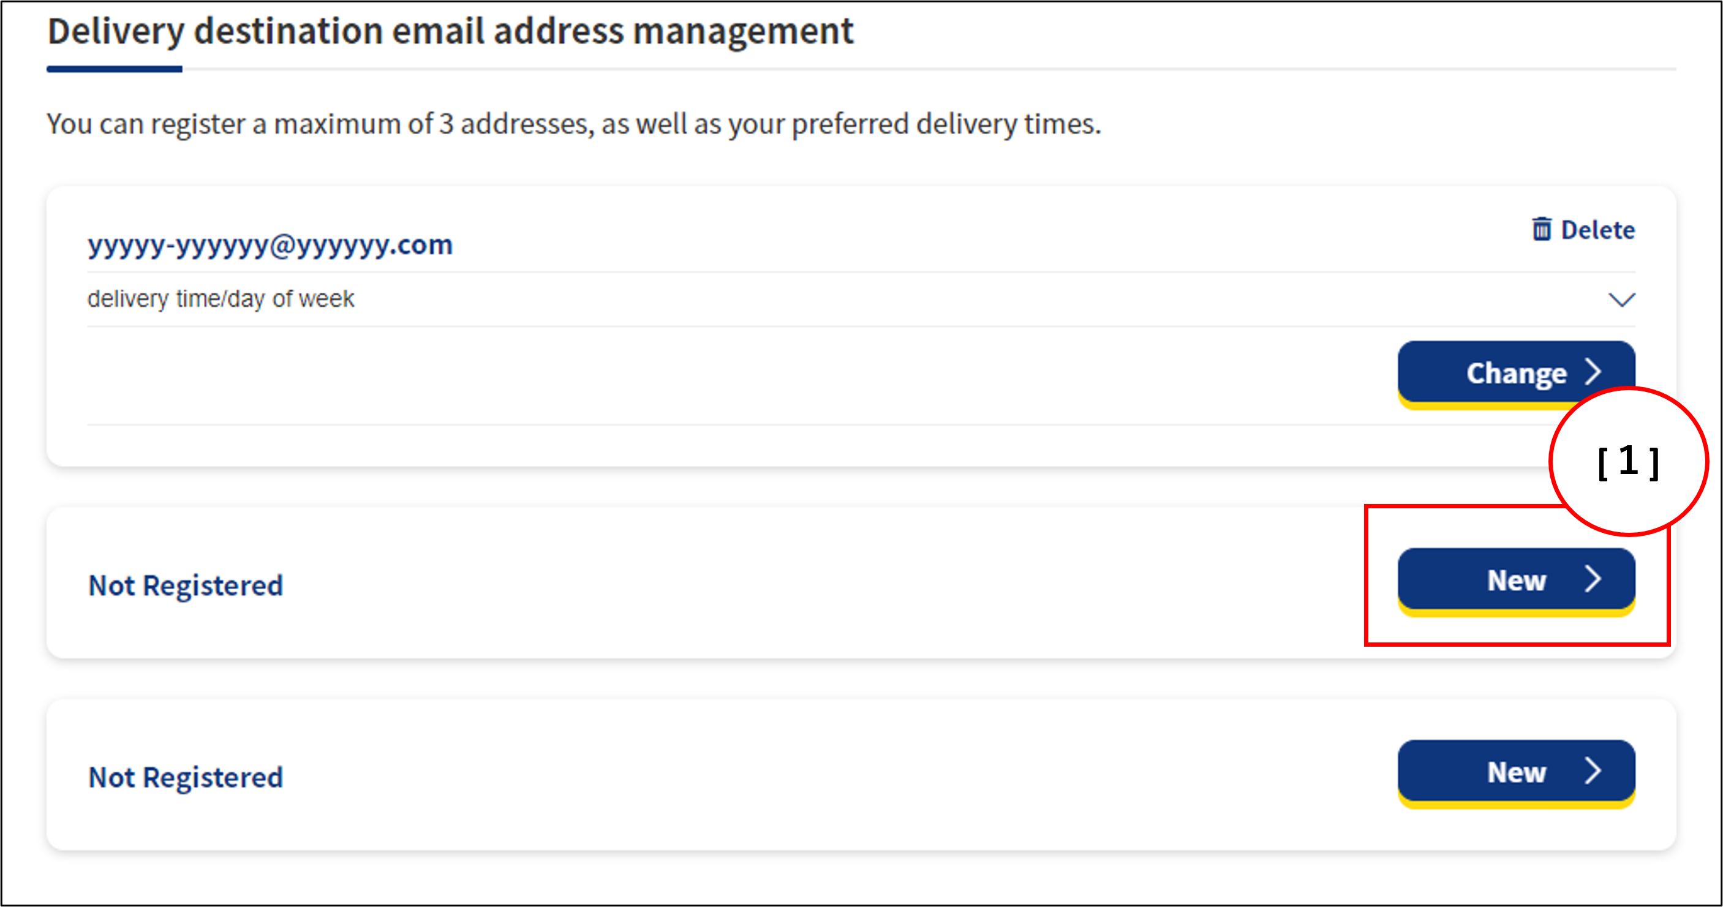The image size is (1723, 907).
Task: Click the last Not Registered label
Action: (186, 777)
